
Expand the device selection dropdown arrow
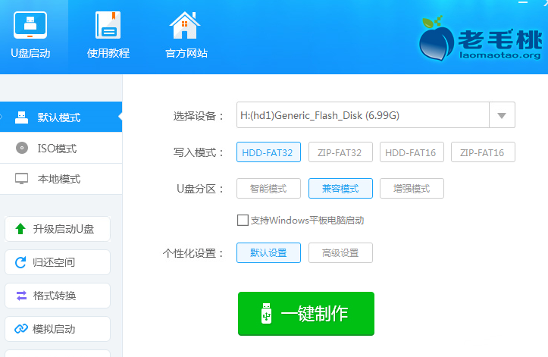tap(502, 116)
